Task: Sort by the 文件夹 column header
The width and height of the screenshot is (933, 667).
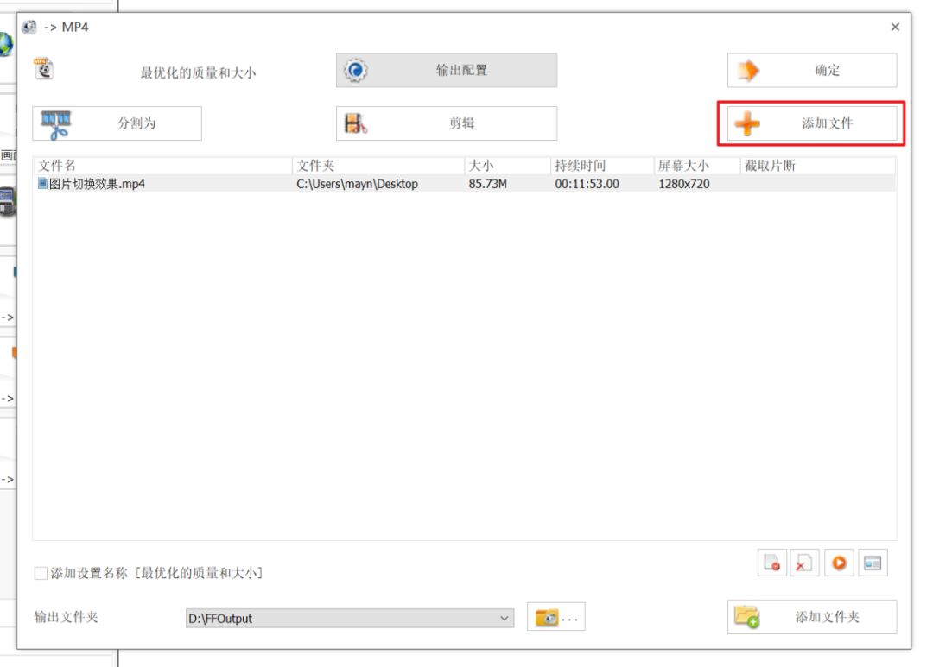Action: (x=378, y=166)
